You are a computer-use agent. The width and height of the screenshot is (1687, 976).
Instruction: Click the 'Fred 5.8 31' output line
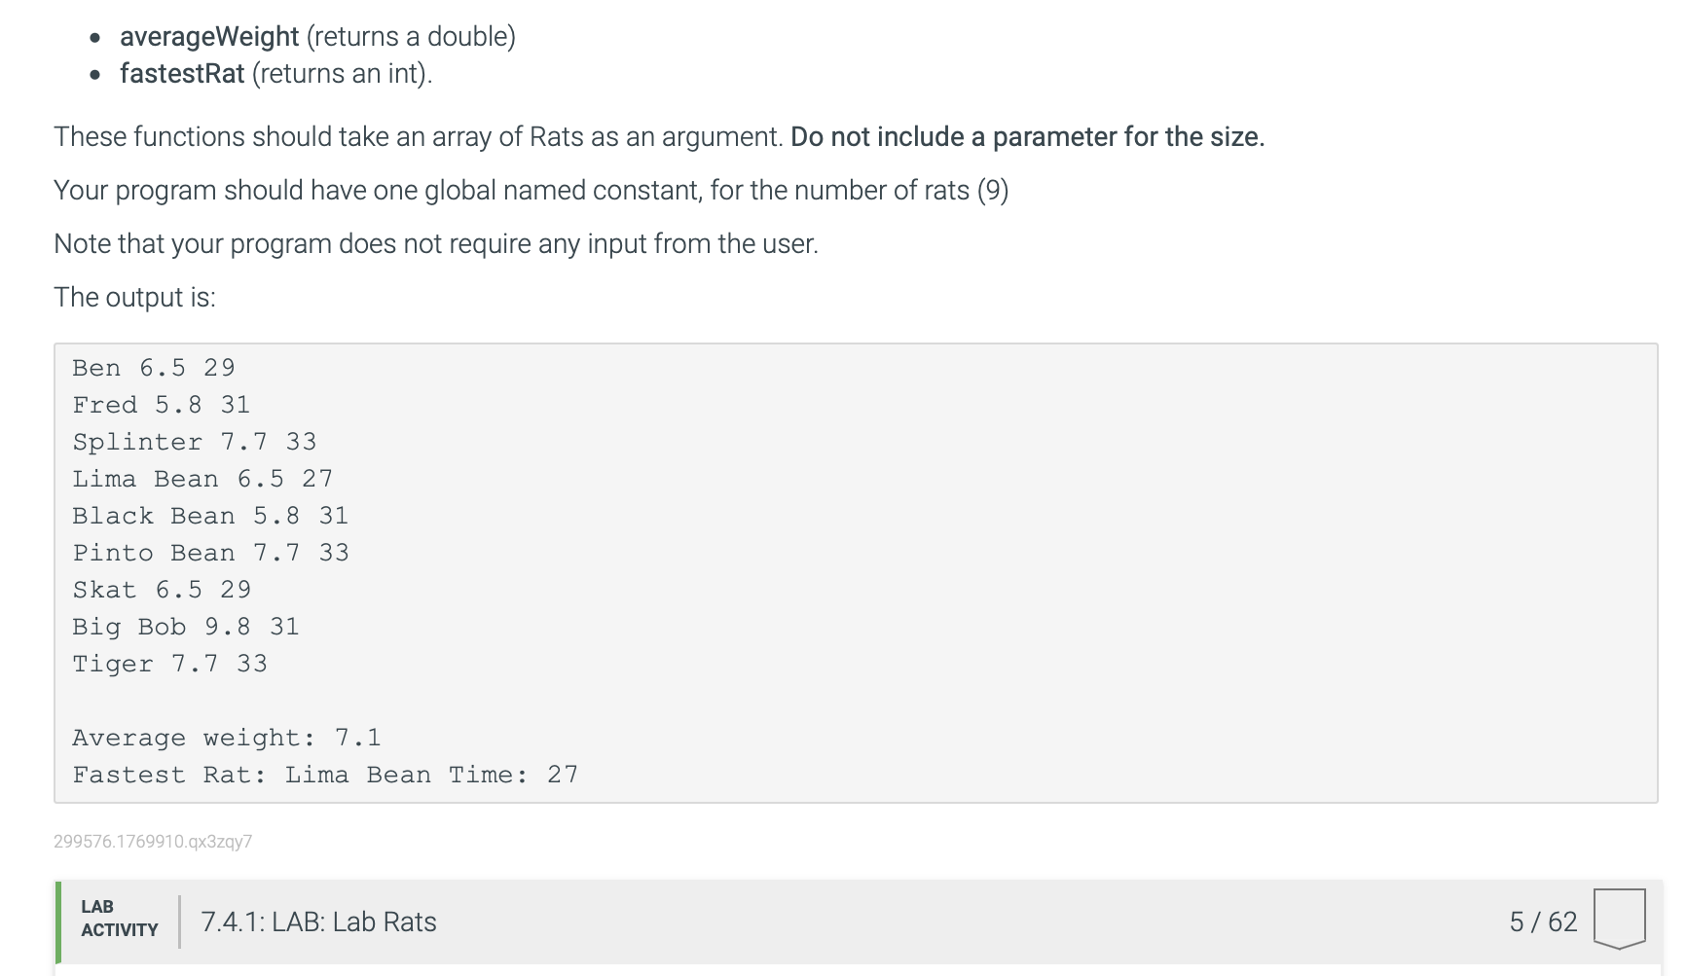pos(162,405)
